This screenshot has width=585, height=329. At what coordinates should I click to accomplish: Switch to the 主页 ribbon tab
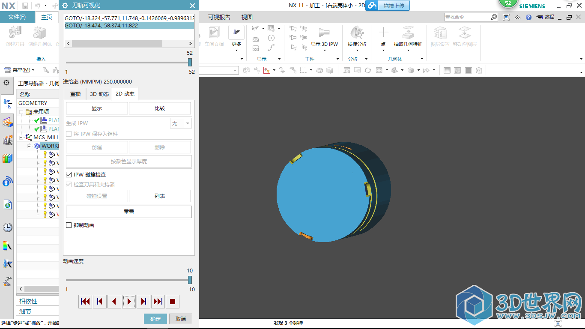tap(47, 17)
